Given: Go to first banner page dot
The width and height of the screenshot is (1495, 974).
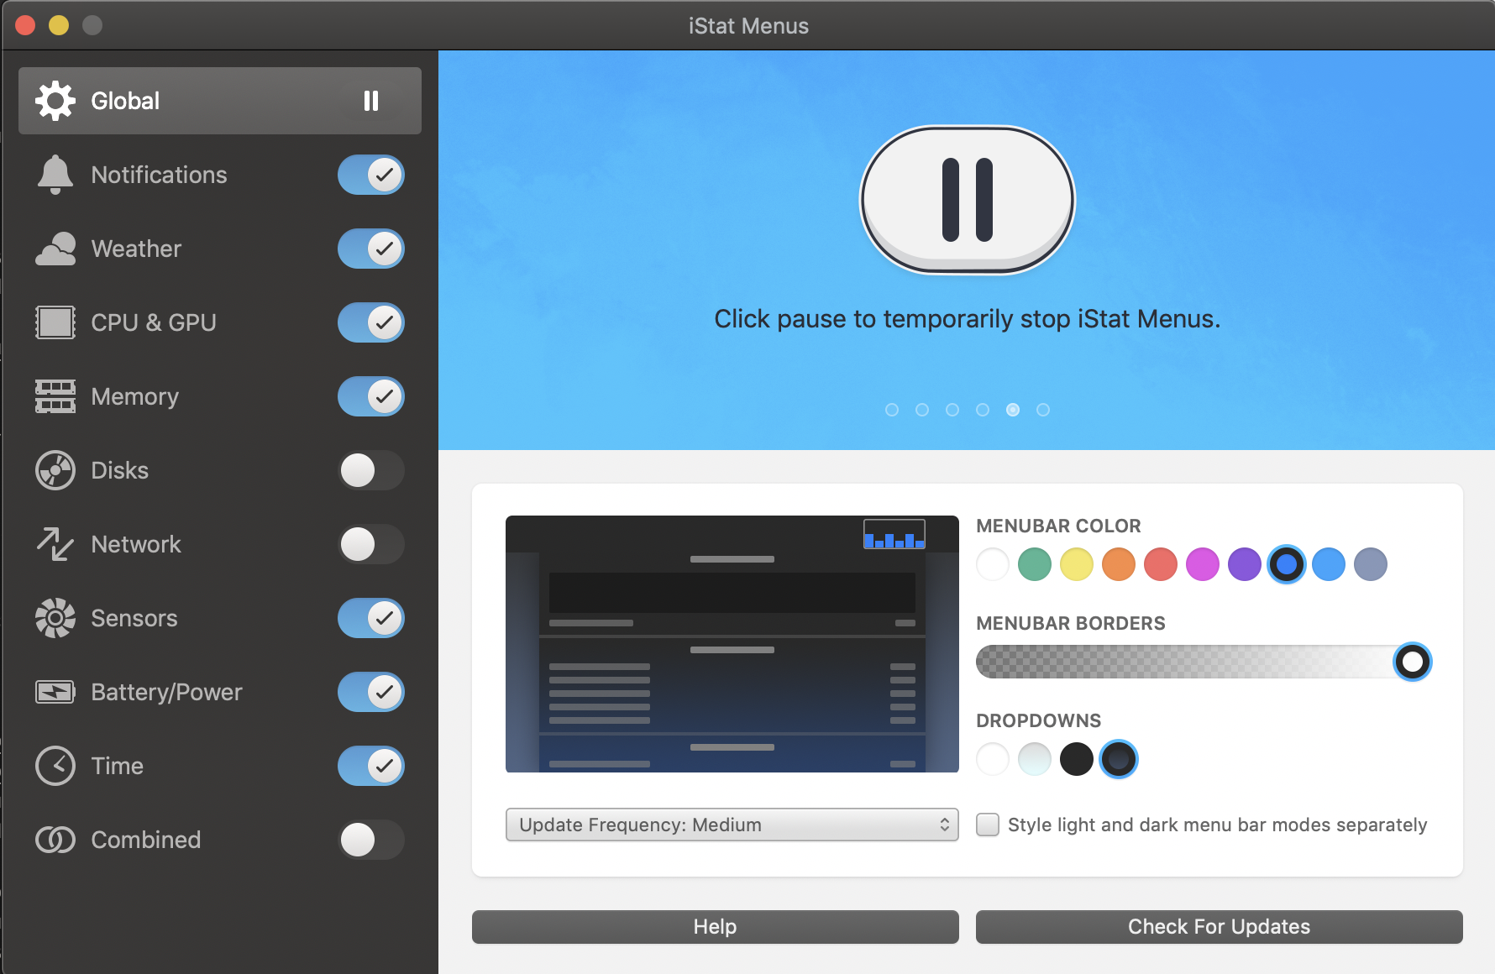Looking at the screenshot, I should point(892,410).
